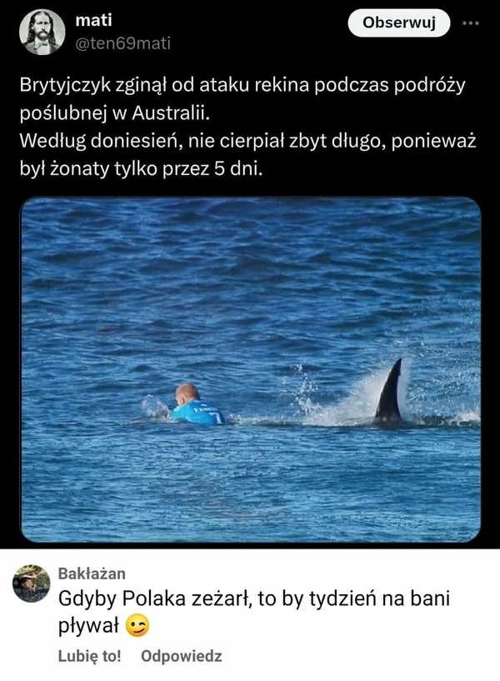Click the surfer's splashing hand in the water

point(155,408)
